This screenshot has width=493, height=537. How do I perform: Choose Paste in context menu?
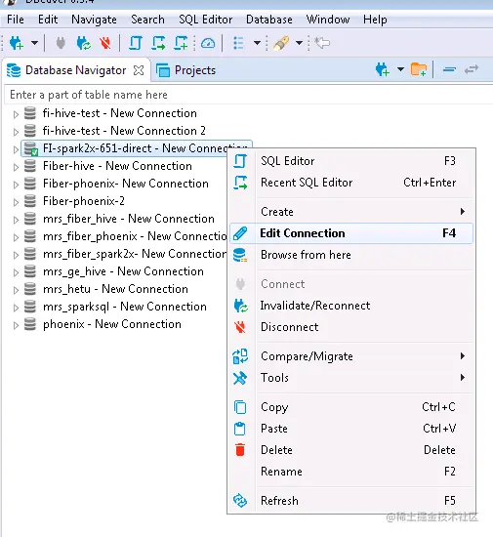[351, 429]
